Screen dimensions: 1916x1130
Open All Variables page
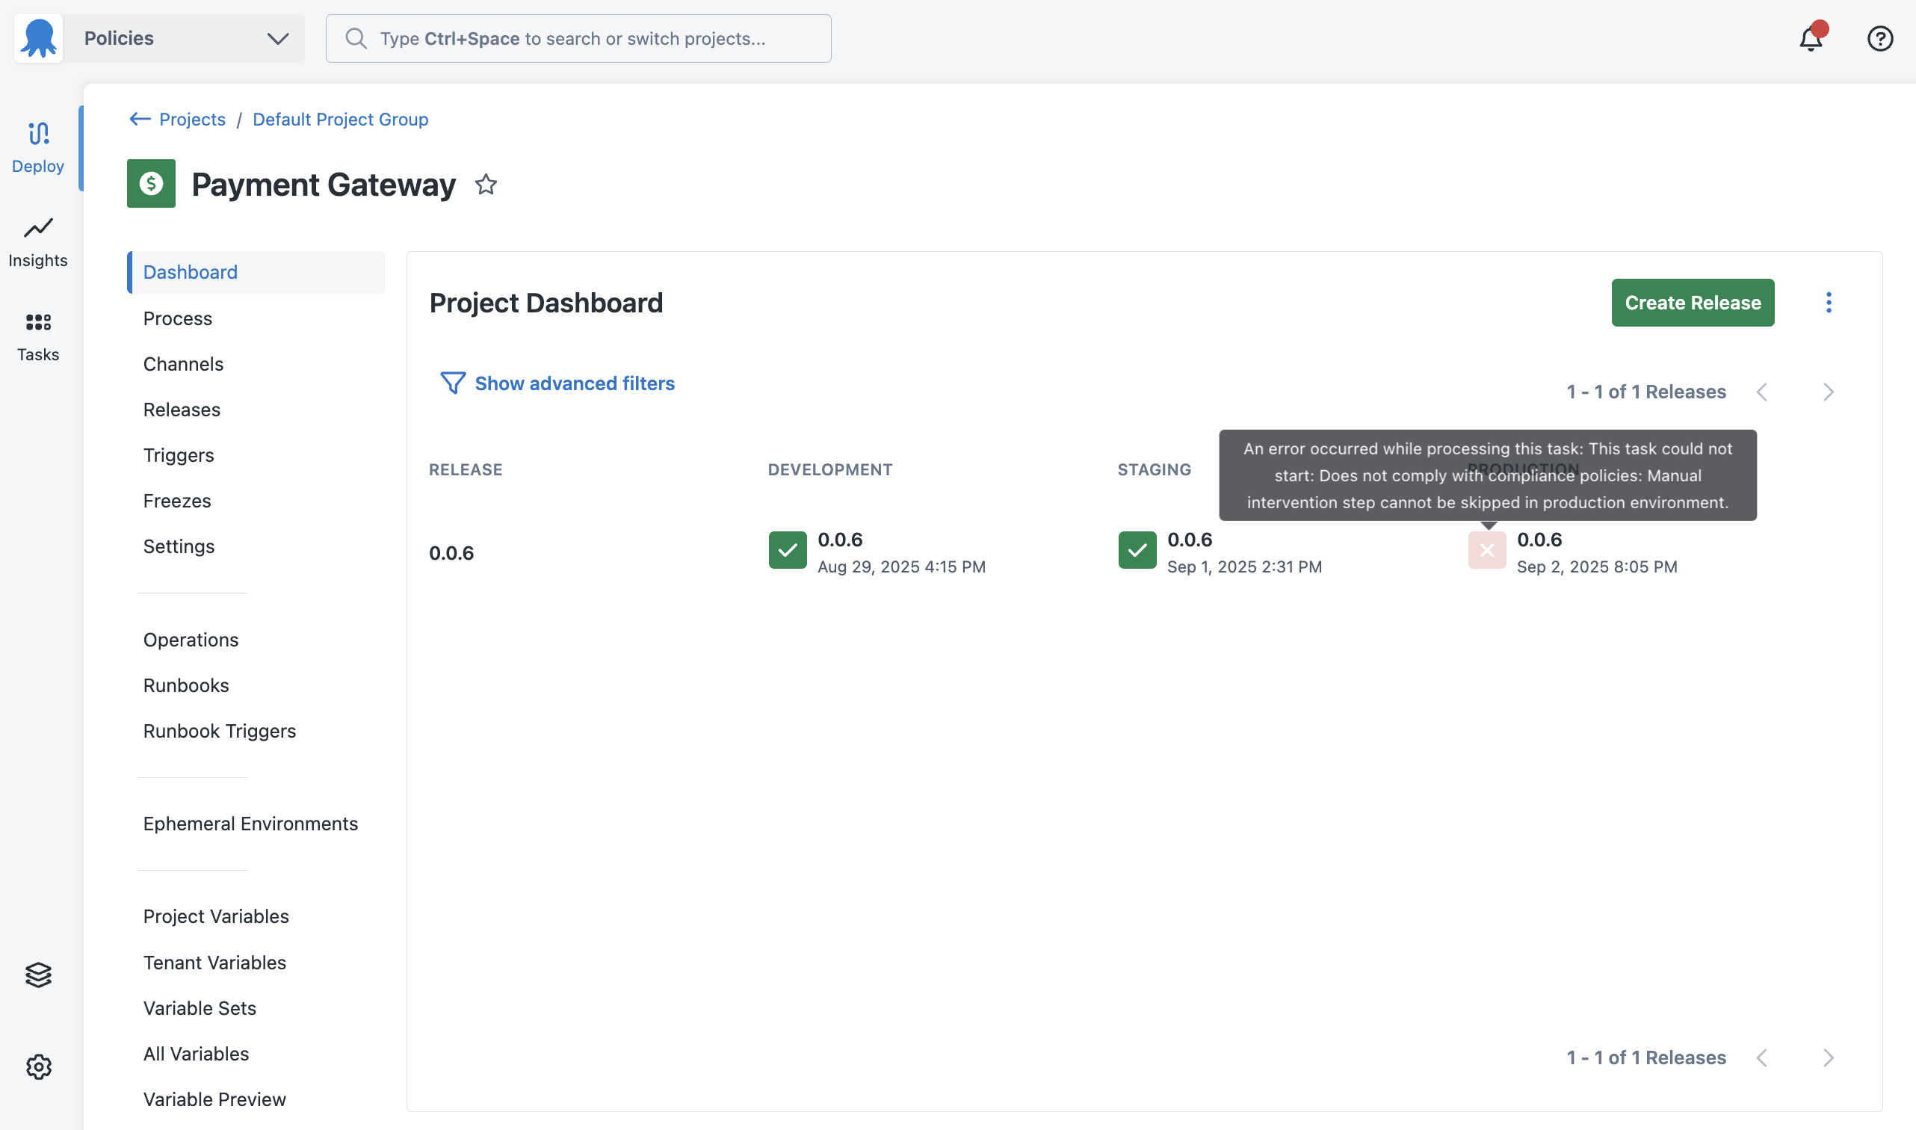point(197,1054)
